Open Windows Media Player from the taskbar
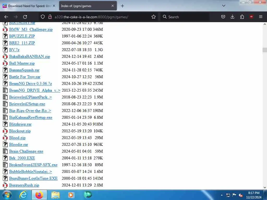Viewport: 267px width, 200px height. tap(71, 195)
